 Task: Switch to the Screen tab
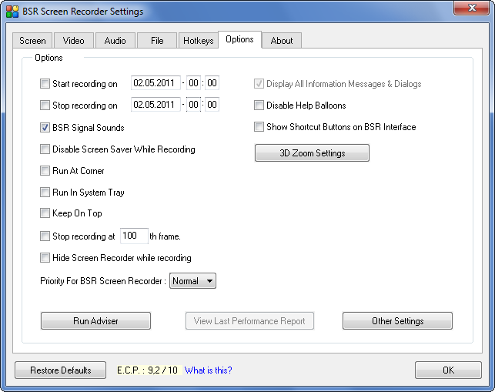[32, 41]
